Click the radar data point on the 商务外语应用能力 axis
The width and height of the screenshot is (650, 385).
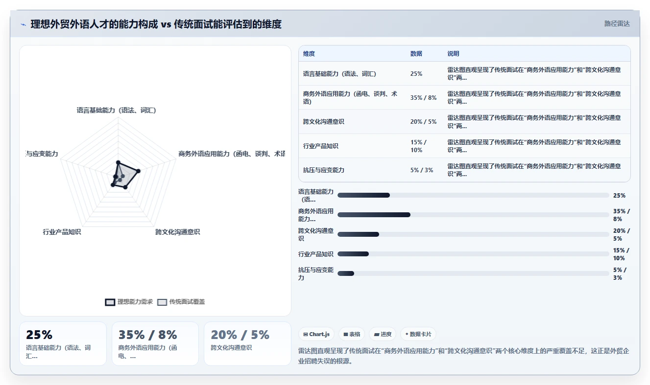[138, 171]
